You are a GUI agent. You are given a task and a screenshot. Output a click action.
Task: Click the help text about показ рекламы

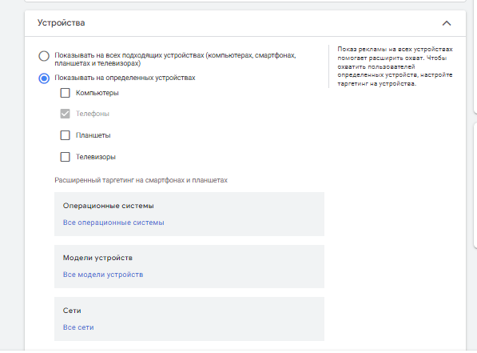(395, 66)
